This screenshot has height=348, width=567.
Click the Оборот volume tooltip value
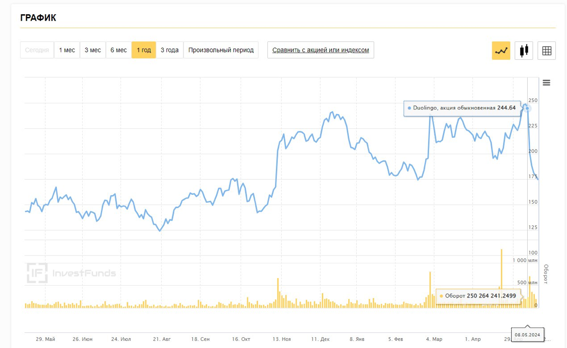click(x=479, y=296)
